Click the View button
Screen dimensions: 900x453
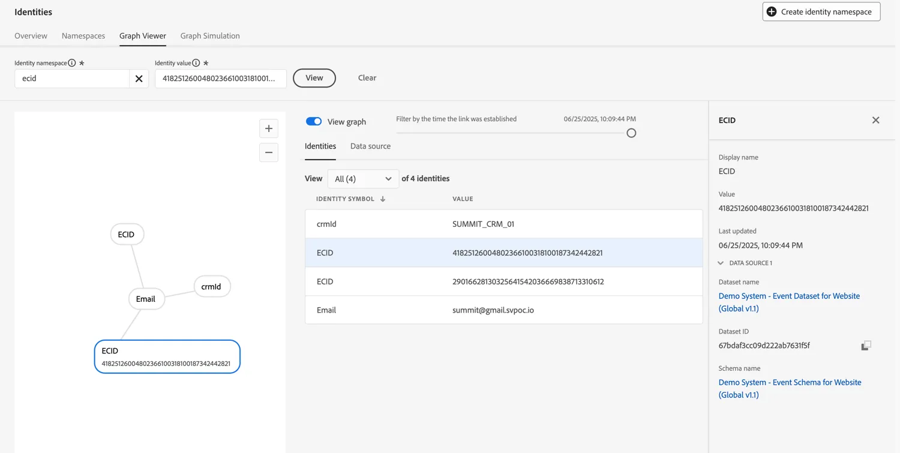click(x=314, y=78)
